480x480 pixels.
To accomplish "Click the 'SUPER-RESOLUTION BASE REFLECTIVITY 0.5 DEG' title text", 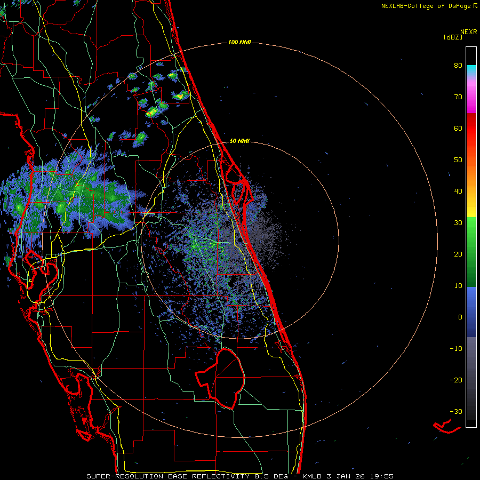I will [x=187, y=476].
